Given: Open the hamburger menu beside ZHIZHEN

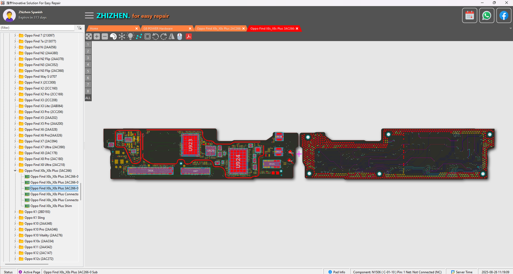Looking at the screenshot, I should (x=89, y=16).
